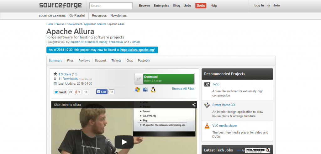Switch to the Chat tab
The image size is (321, 154).
[129, 60]
